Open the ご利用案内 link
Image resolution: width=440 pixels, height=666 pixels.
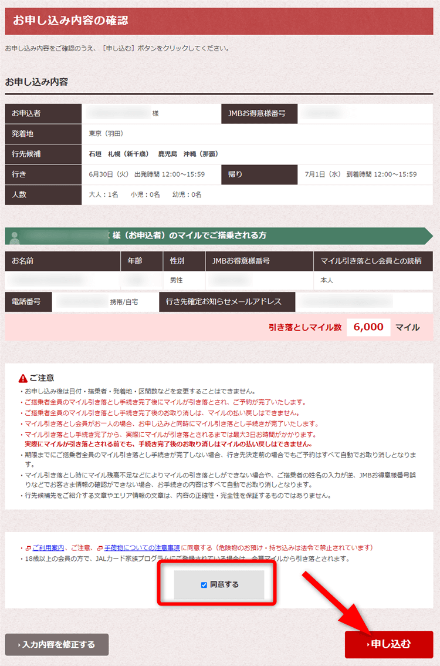48,547
